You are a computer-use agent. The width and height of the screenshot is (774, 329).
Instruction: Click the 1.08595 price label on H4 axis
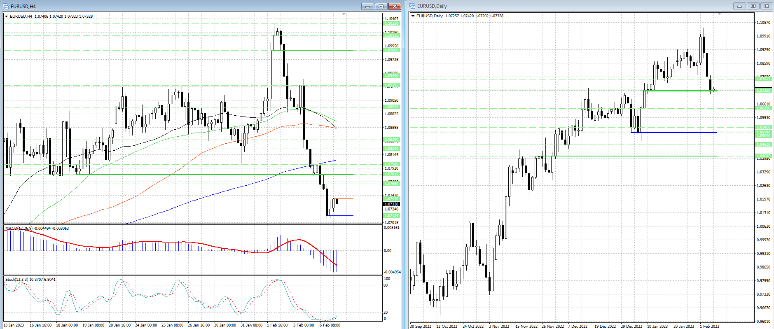click(x=391, y=128)
